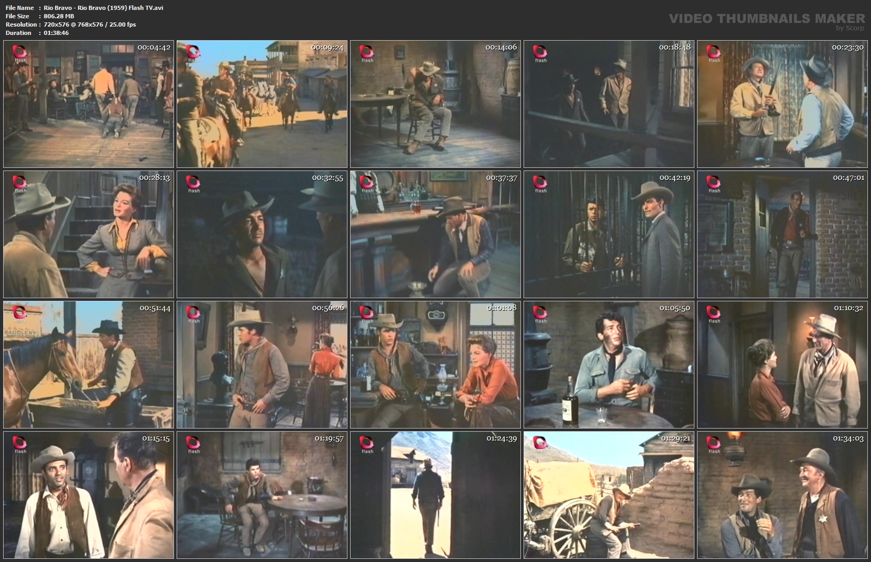Select the 01:29:21 covered wagon thumbnail
The height and width of the screenshot is (562, 871).
[x=609, y=495]
